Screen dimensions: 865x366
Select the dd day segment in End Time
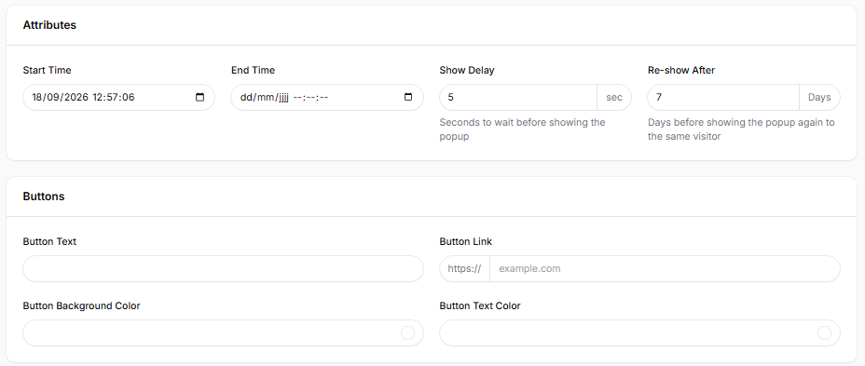pyautogui.click(x=245, y=98)
